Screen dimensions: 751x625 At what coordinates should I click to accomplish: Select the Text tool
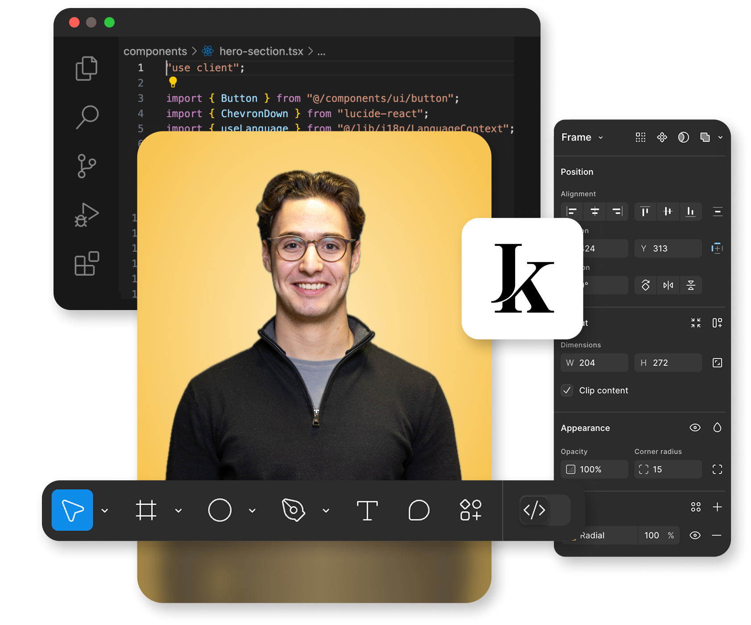coord(367,510)
